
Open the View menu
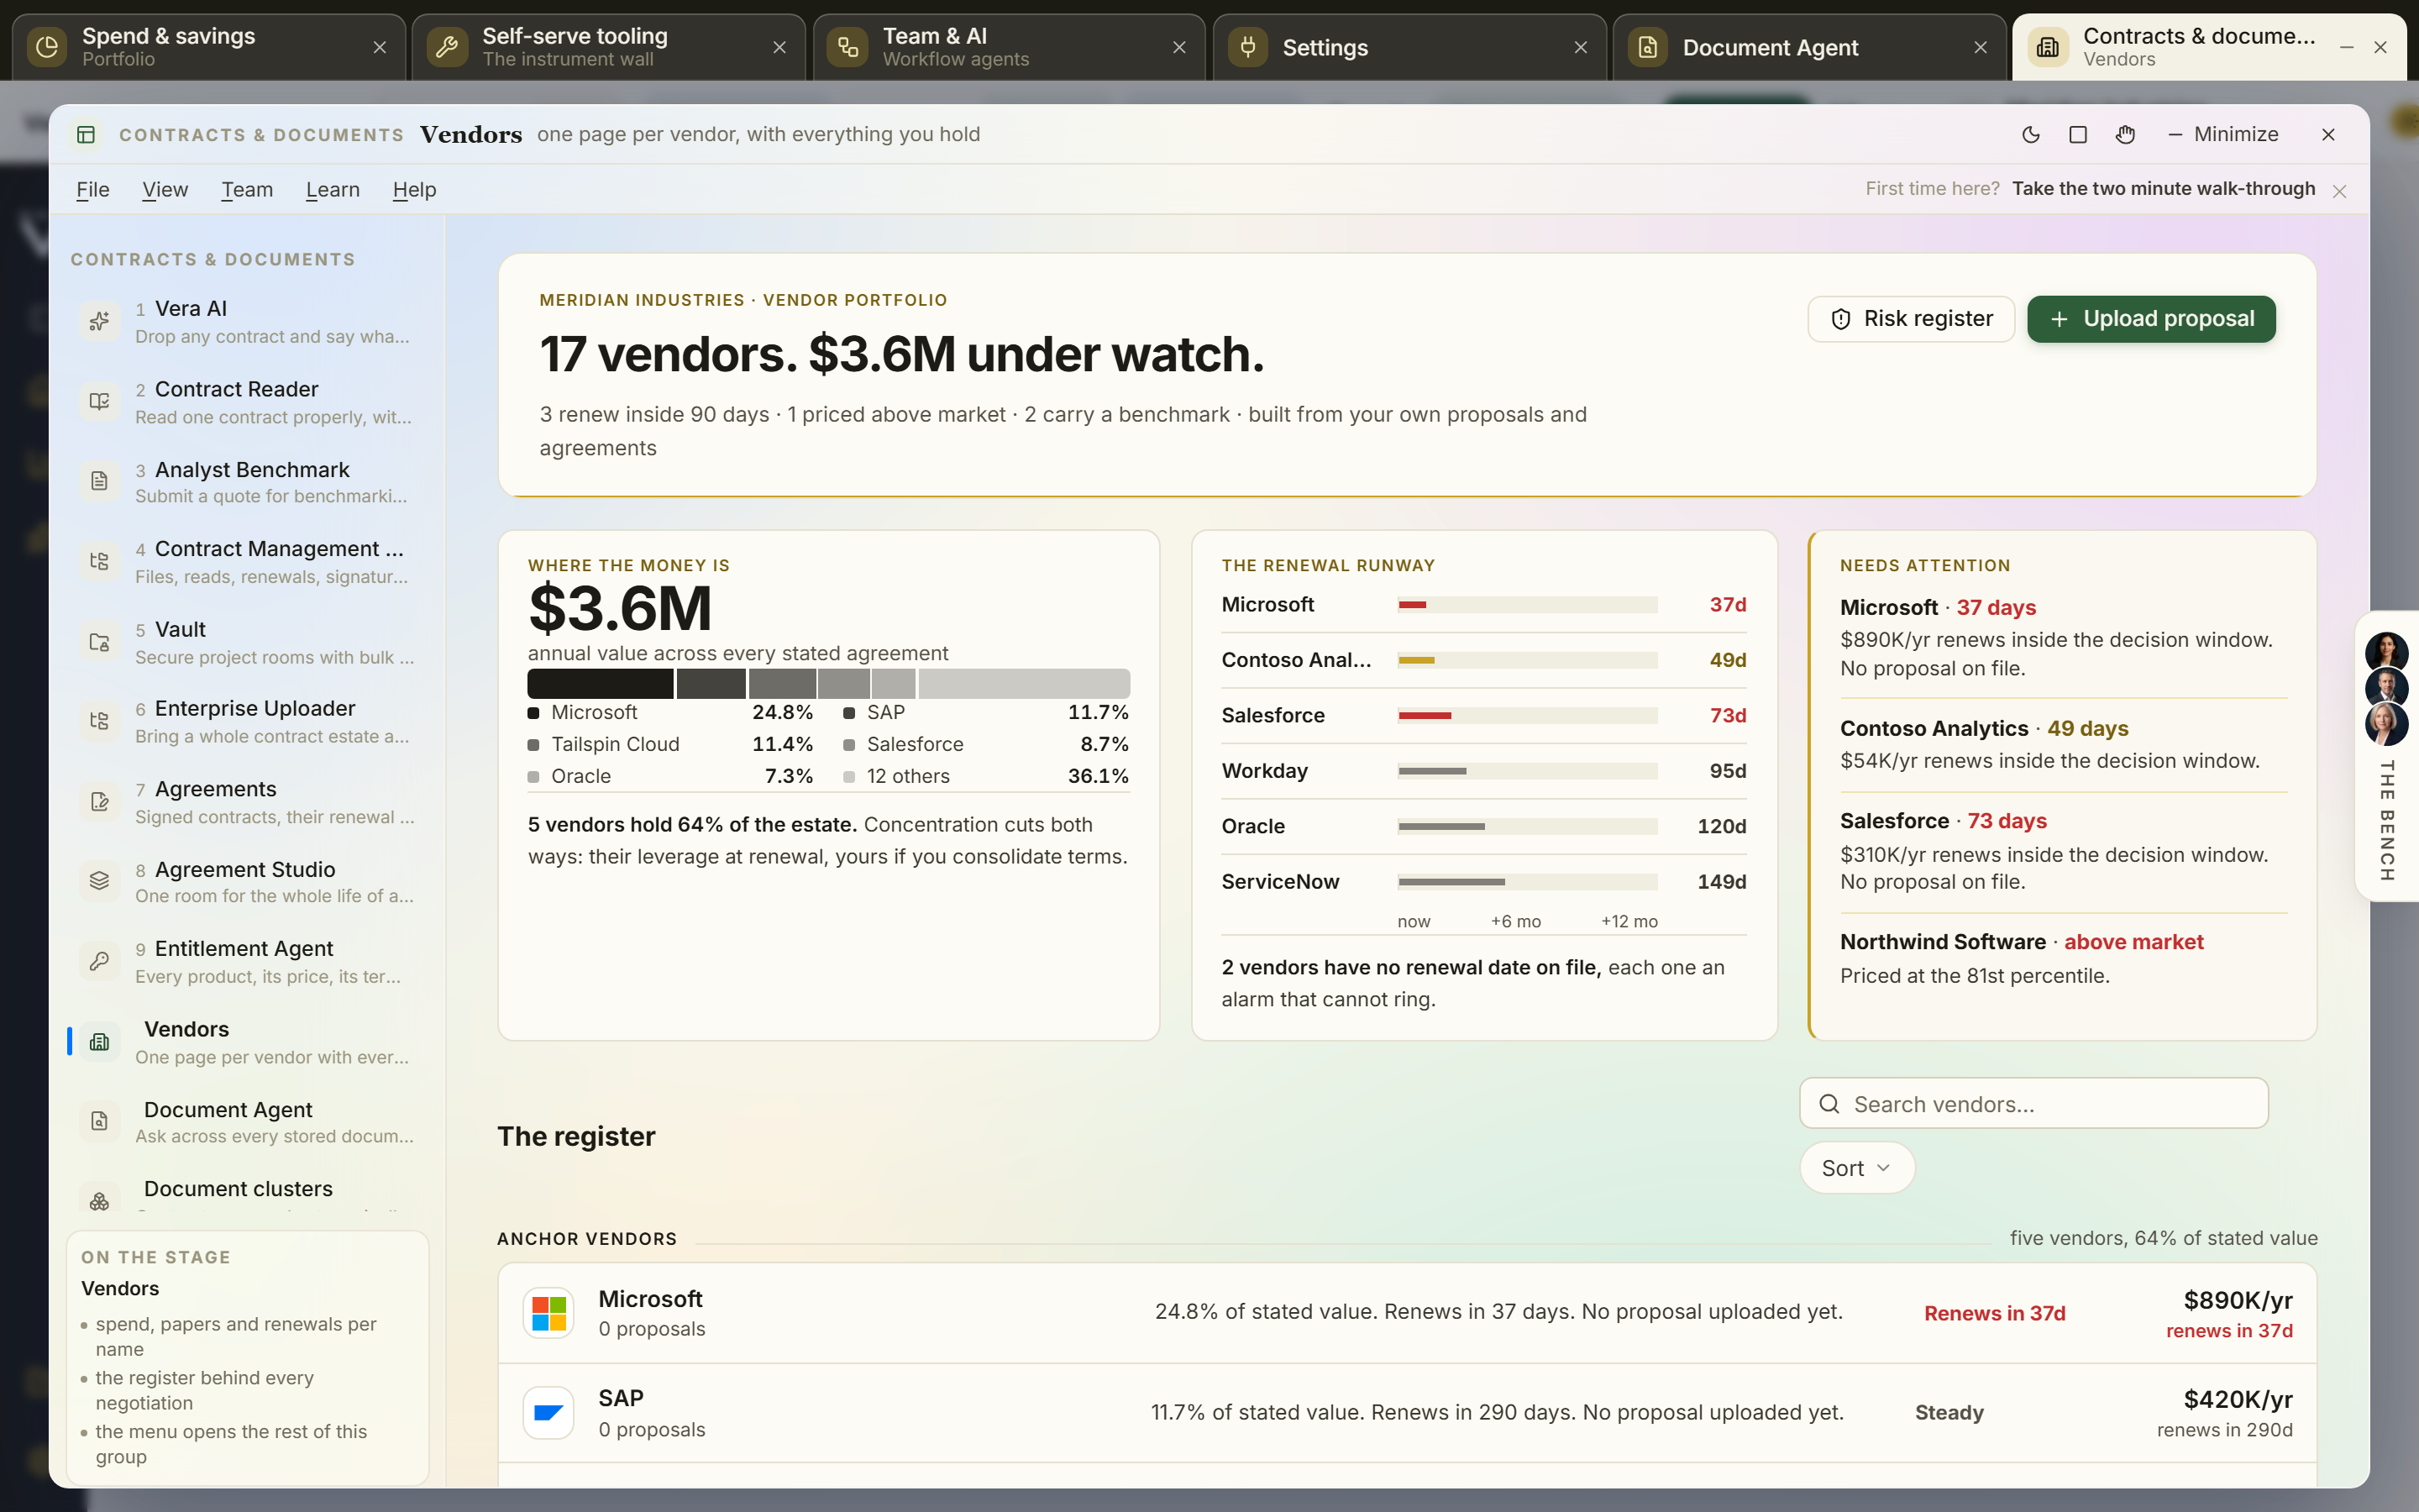[x=165, y=190]
